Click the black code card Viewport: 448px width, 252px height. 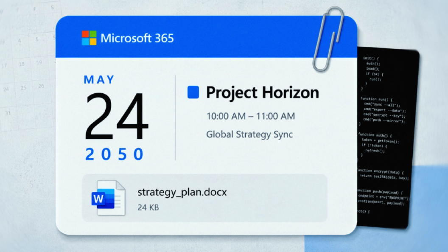387,138
